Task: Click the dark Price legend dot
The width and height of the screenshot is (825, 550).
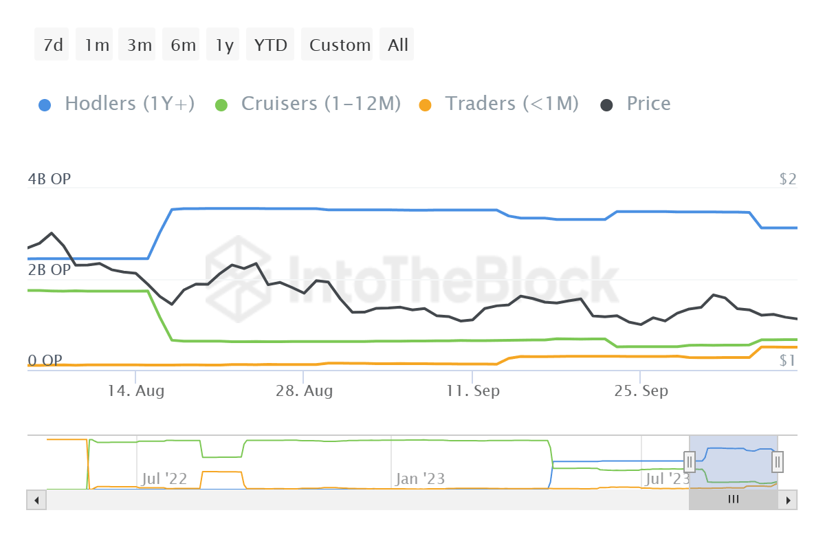Action: pos(607,105)
